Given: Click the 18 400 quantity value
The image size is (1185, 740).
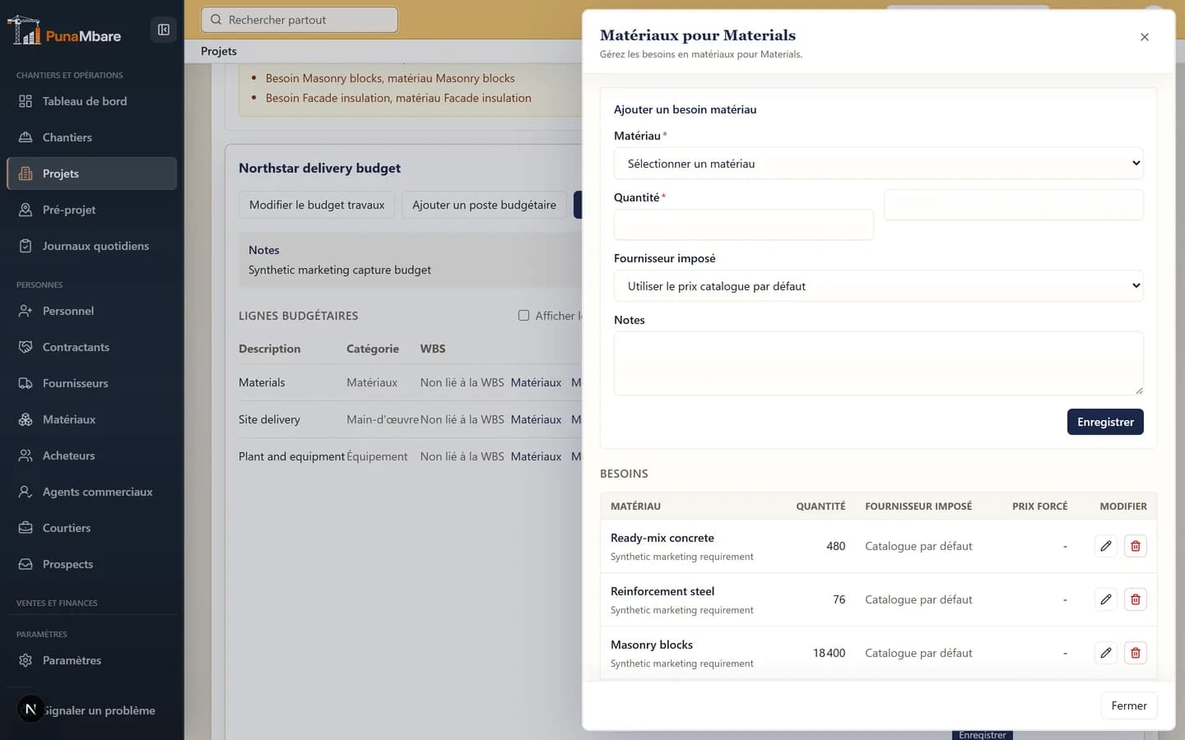Looking at the screenshot, I should [x=829, y=653].
